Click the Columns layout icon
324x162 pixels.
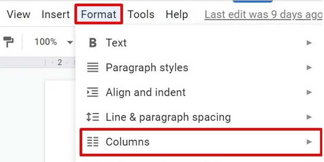tap(93, 142)
